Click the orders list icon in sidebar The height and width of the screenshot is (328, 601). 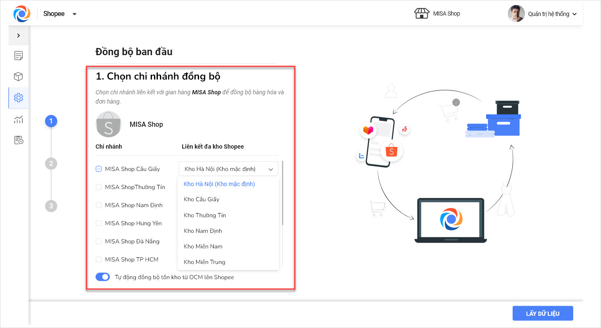(19, 56)
